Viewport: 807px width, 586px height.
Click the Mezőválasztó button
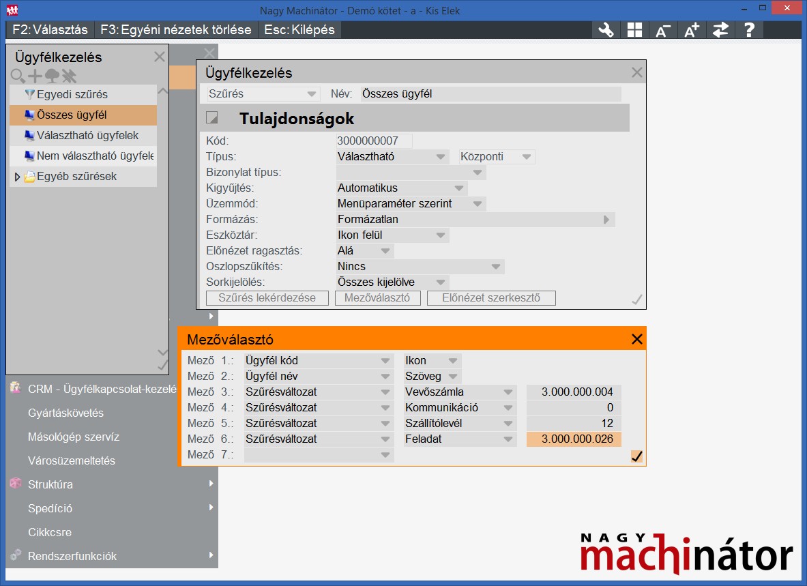(377, 298)
